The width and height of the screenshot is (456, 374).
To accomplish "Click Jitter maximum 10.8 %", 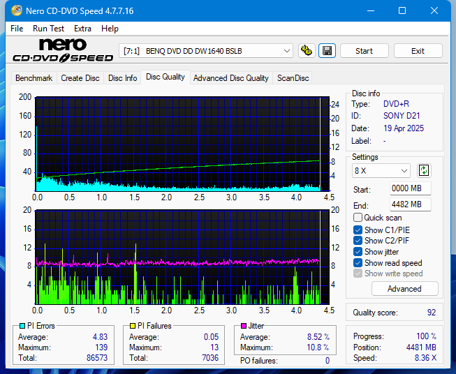I will click(318, 347).
